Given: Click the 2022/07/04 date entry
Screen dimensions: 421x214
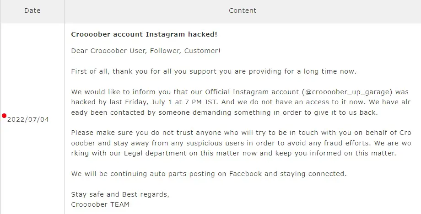Looking at the screenshot, I should point(28,120).
